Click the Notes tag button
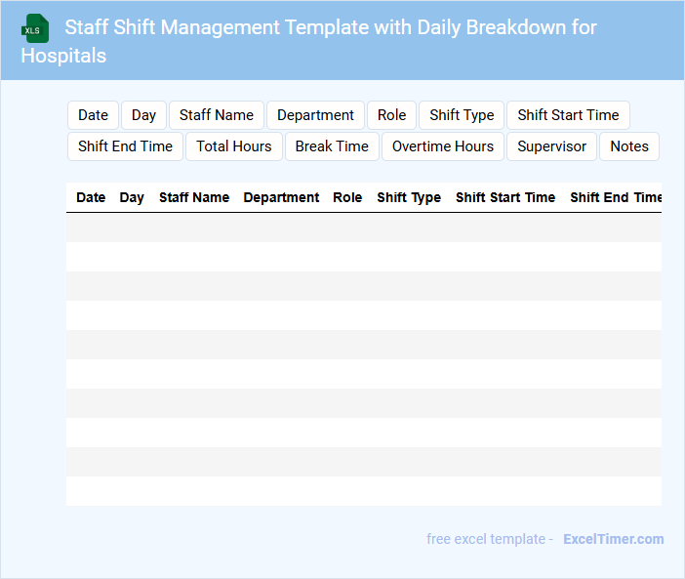 point(629,146)
